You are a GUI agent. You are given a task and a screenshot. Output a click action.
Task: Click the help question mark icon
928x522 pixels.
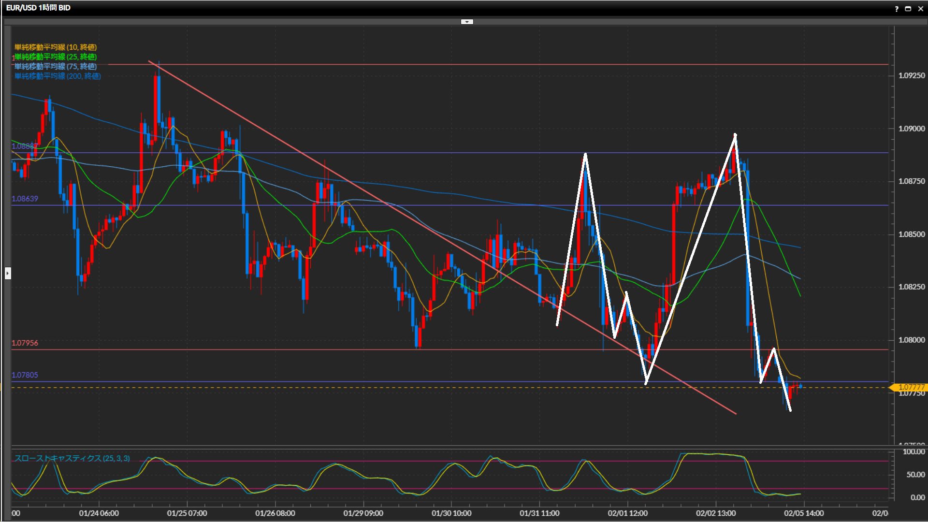tap(897, 9)
